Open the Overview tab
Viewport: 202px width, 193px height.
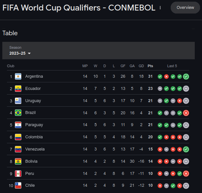pos(185,8)
